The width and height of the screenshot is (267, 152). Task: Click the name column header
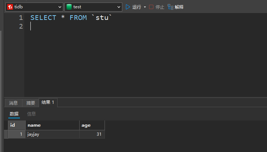(52, 125)
